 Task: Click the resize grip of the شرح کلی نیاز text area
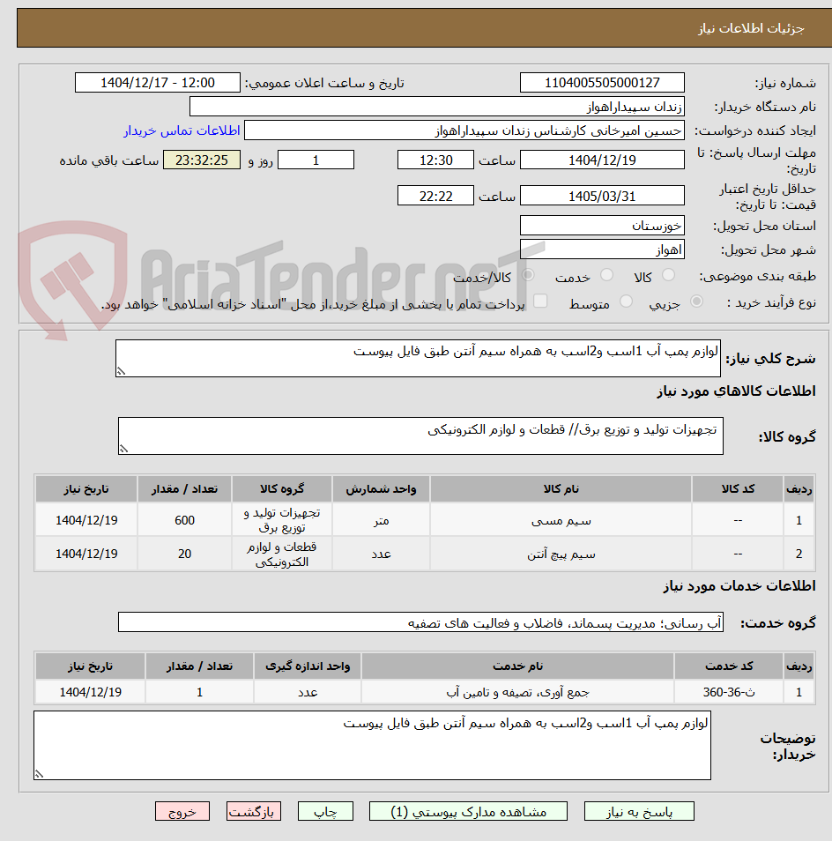[121, 371]
